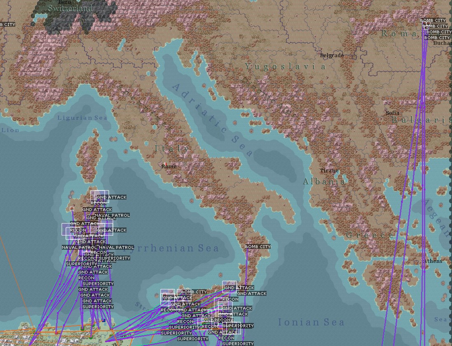
Task: Click the Athens city label
Action: [x=433, y=261]
